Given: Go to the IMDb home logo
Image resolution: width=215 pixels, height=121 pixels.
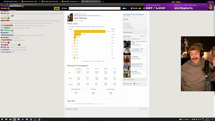Looking at the screenshot, I should pyautogui.click(x=57, y=8).
